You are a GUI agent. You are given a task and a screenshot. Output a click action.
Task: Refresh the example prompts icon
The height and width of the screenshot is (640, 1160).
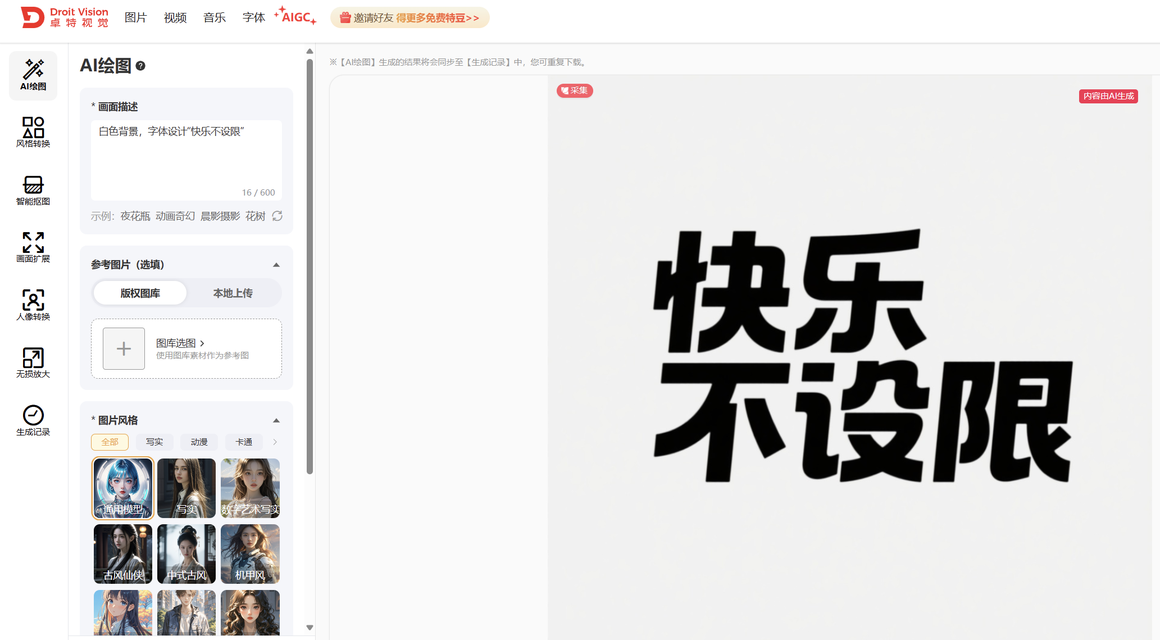coord(278,216)
